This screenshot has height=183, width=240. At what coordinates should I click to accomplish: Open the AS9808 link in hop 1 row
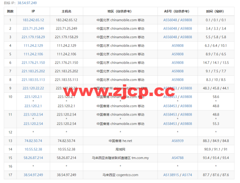click(x=186, y=20)
